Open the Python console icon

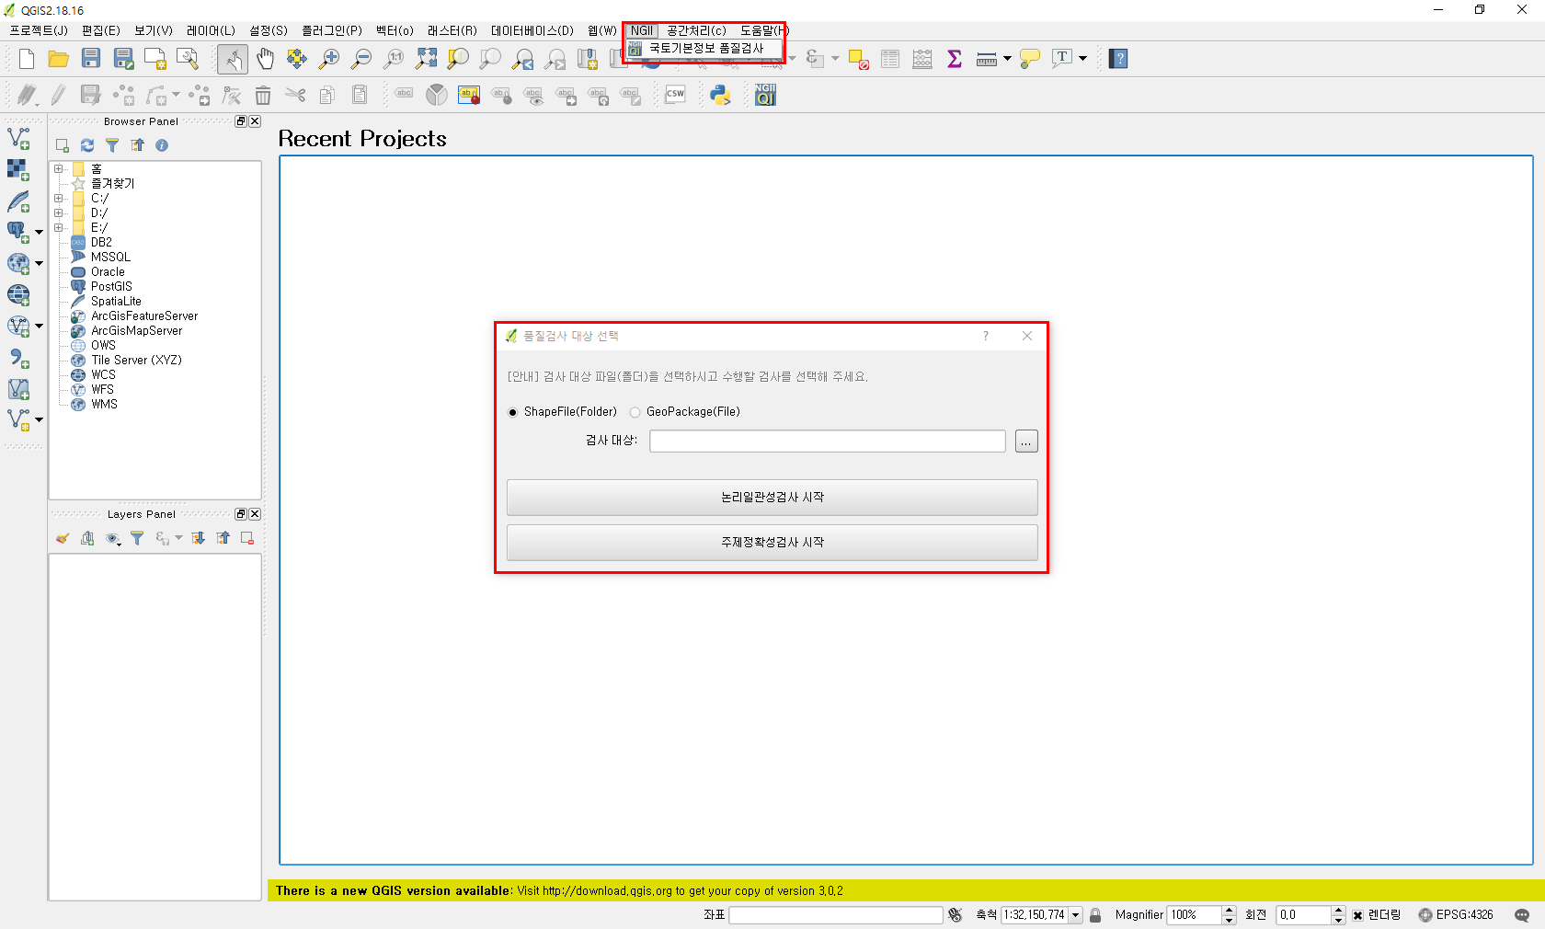click(x=720, y=95)
